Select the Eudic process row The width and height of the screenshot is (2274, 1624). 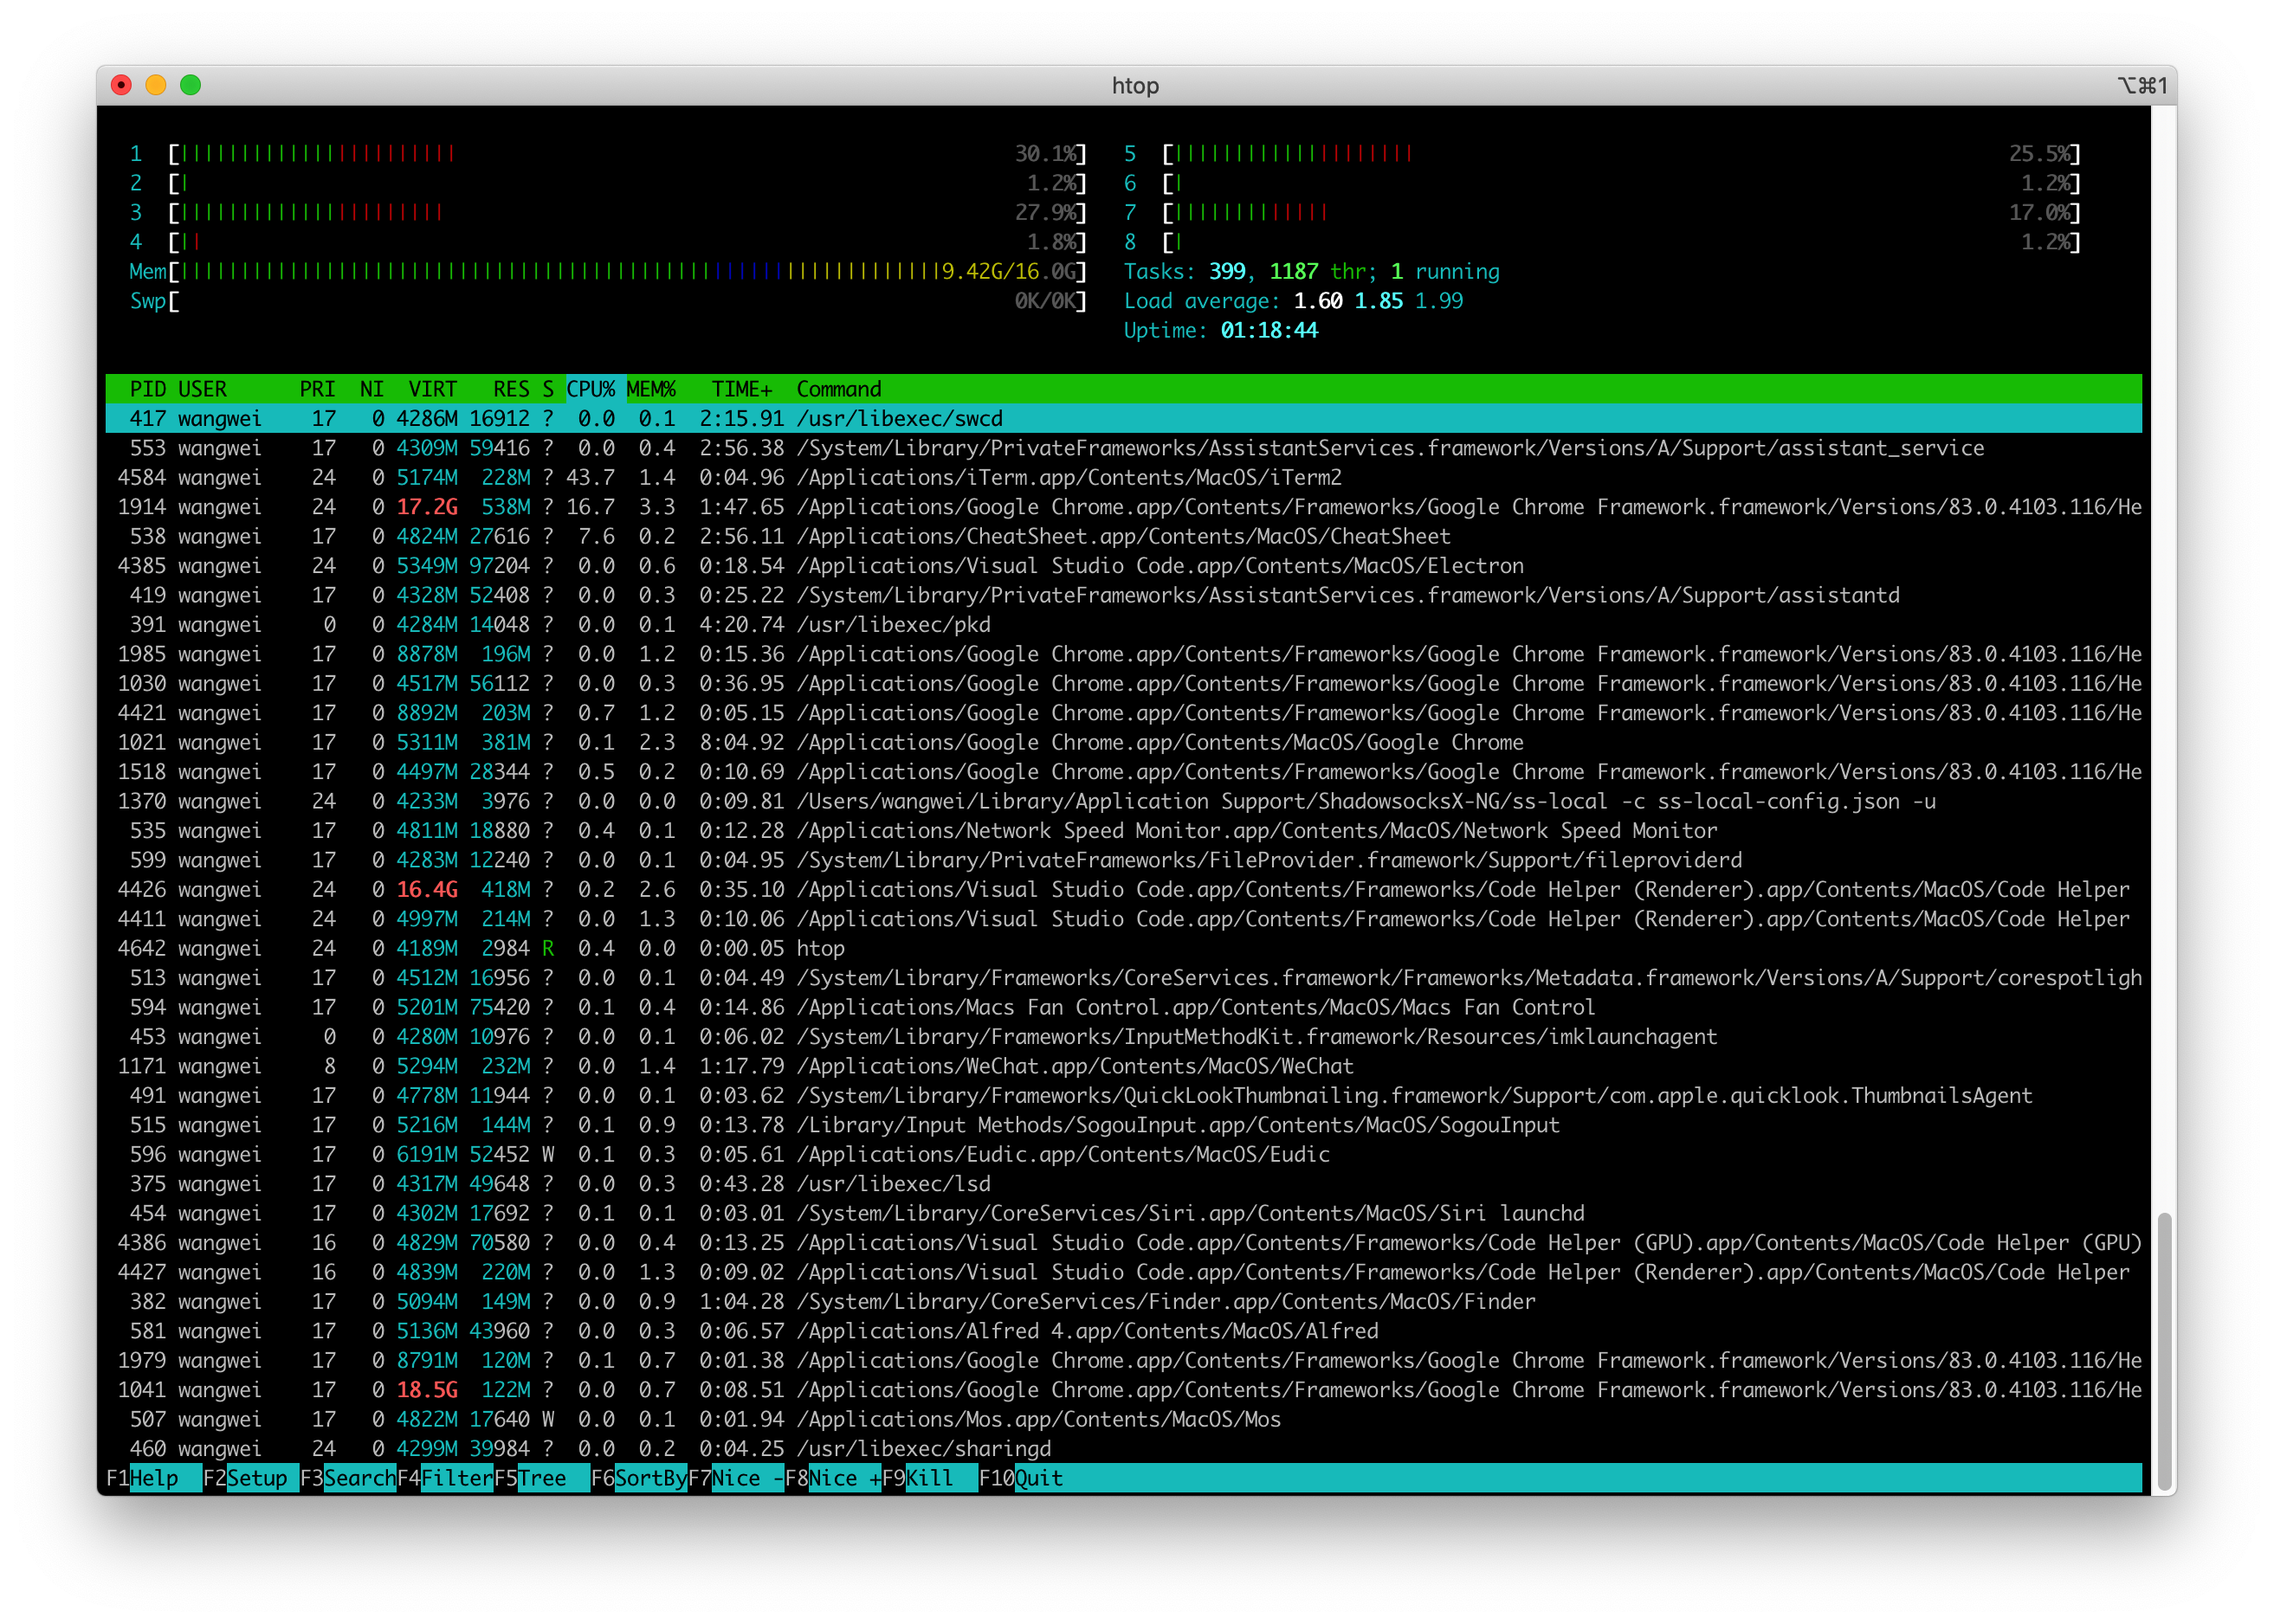[x=1123, y=1154]
